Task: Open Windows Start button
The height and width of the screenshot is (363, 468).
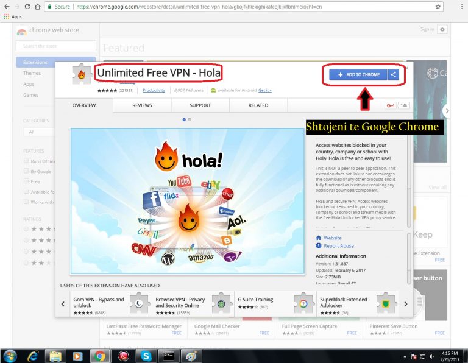Action: pyautogui.click(x=10, y=356)
